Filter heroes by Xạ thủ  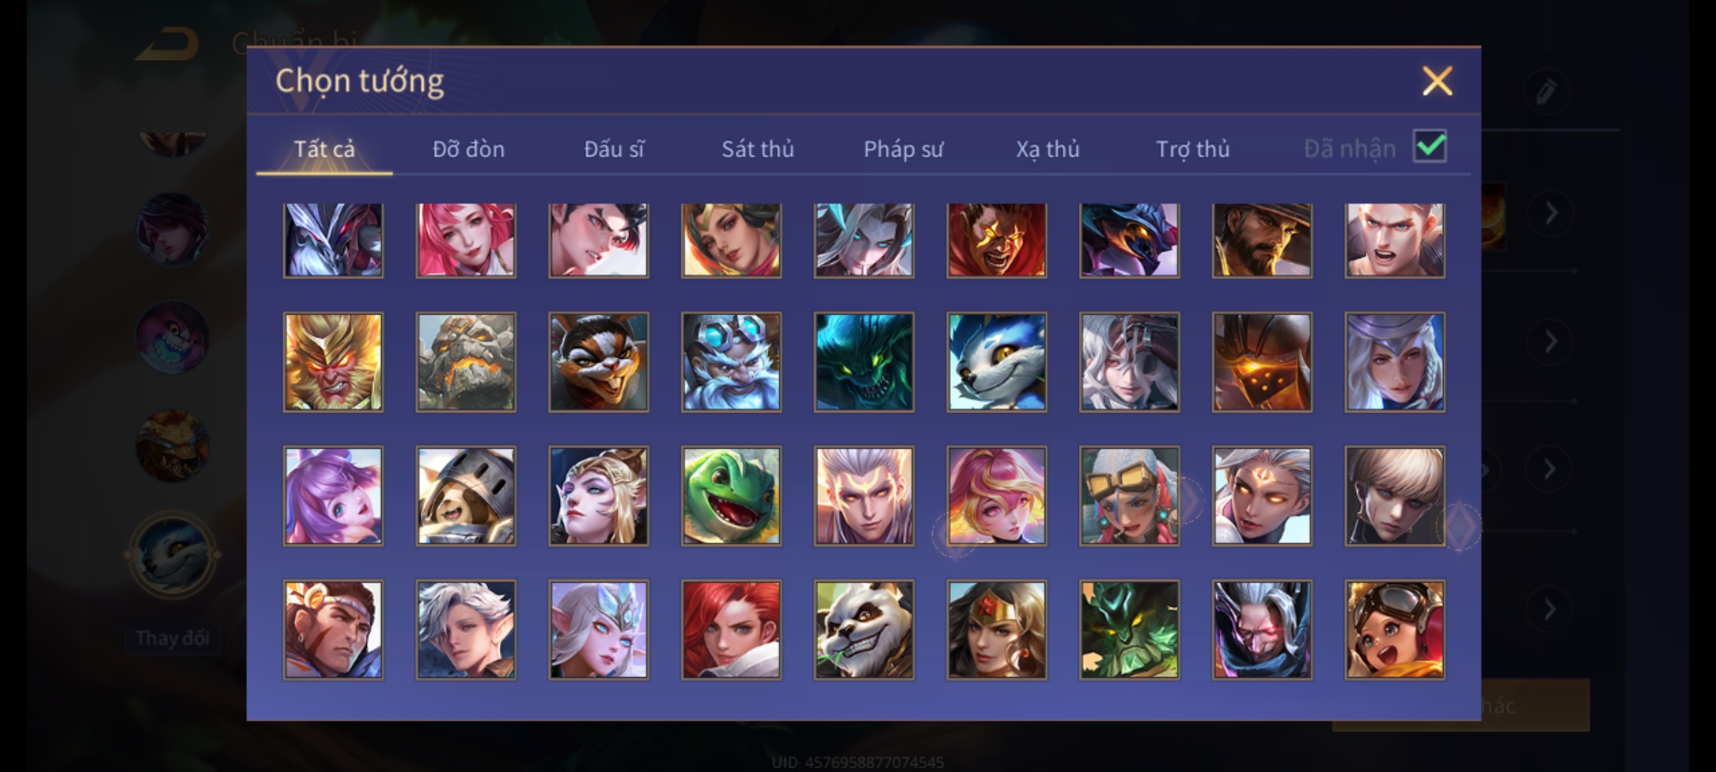(1047, 149)
